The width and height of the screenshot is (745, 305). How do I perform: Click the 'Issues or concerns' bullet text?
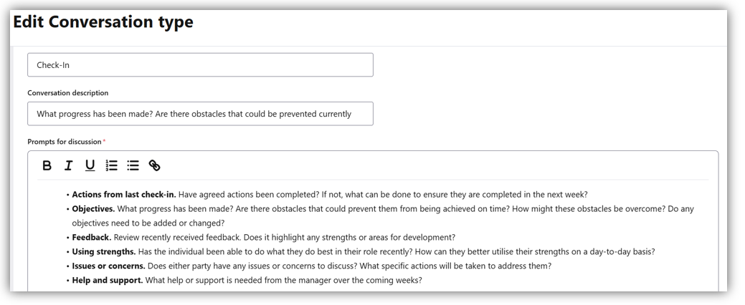(x=310, y=266)
